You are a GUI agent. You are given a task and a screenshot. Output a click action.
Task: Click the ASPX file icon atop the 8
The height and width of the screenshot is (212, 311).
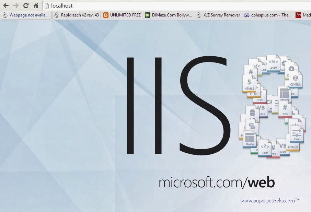point(273,63)
